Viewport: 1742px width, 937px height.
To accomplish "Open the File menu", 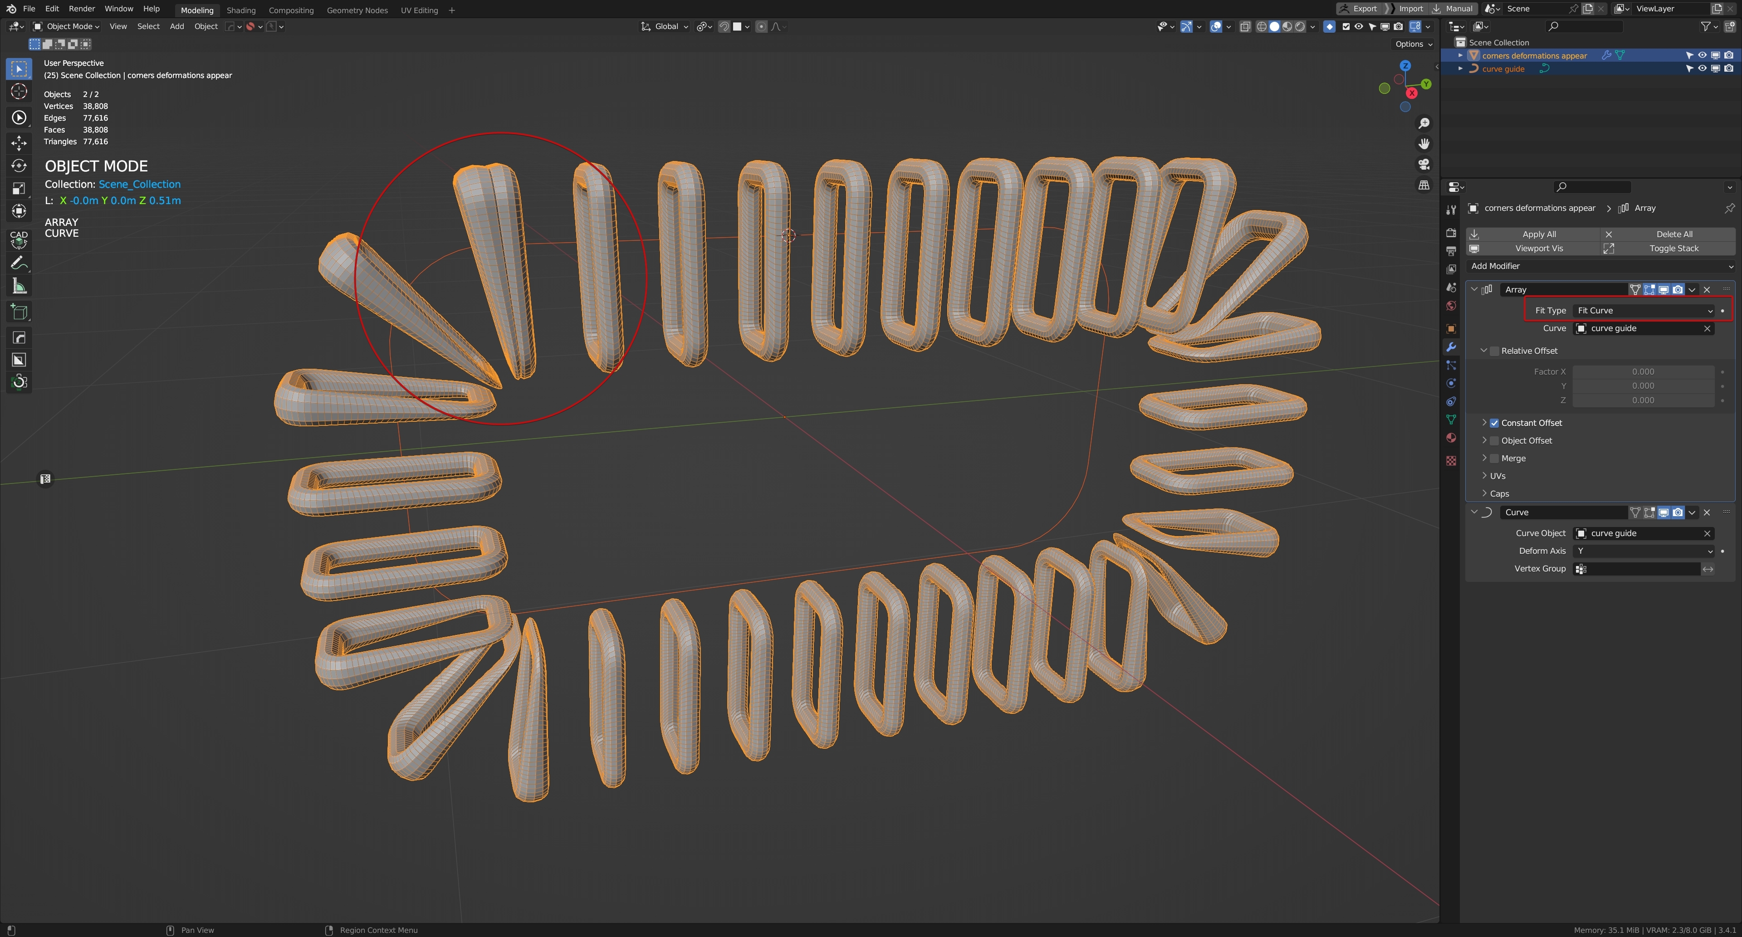I will point(29,9).
